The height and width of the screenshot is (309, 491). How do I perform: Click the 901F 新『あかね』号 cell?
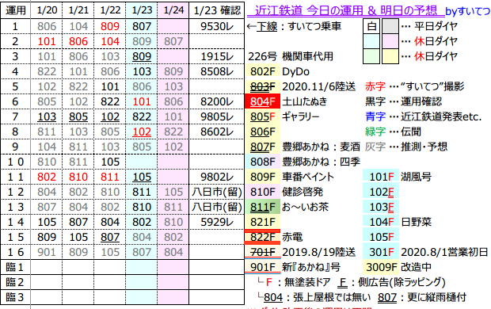[x=262, y=267]
